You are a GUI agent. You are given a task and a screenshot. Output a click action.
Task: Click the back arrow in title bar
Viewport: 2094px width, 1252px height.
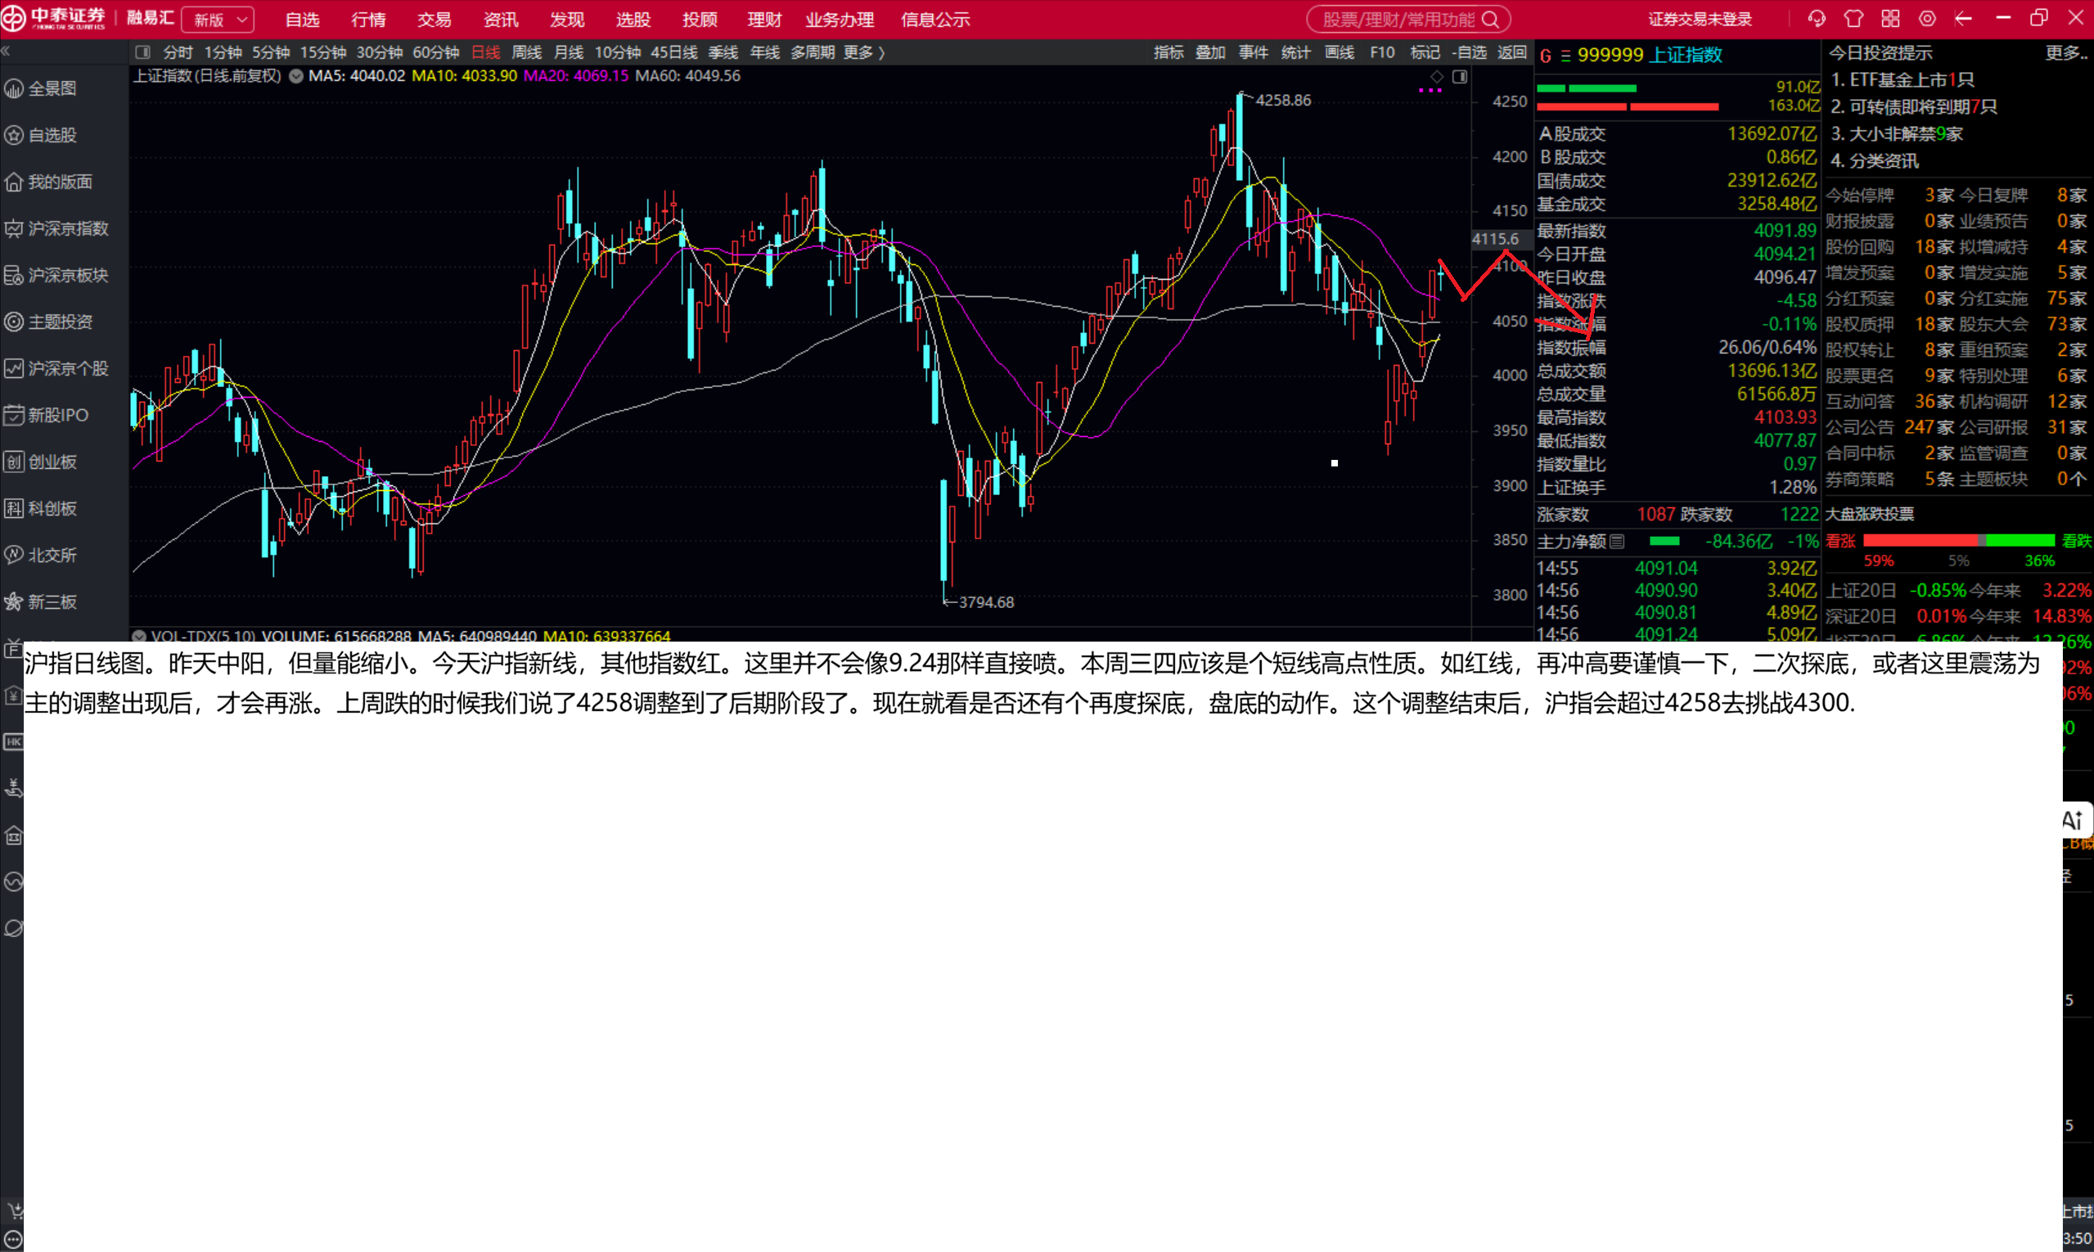[1964, 19]
